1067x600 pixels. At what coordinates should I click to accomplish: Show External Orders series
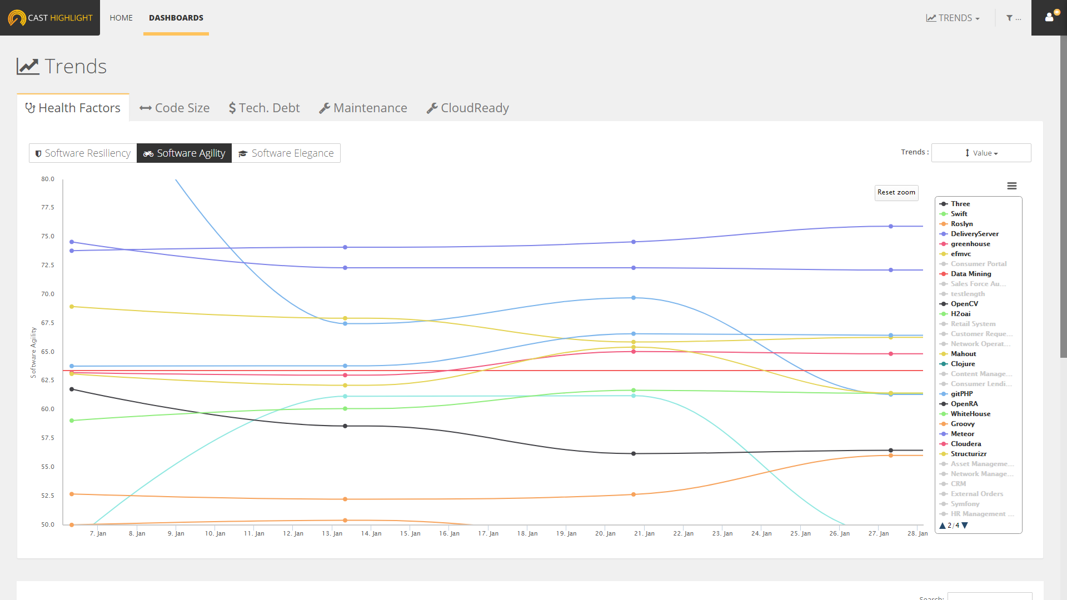pyautogui.click(x=972, y=494)
